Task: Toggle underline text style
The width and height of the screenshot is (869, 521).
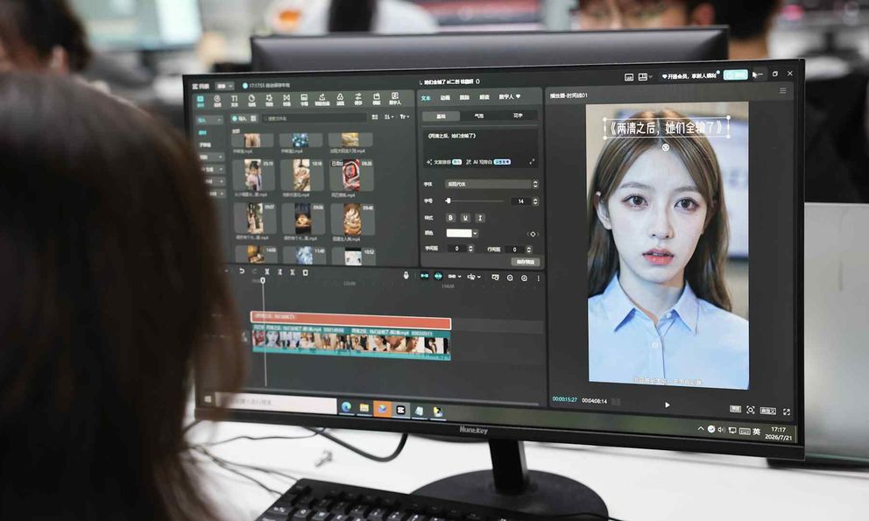Action: pos(465,218)
